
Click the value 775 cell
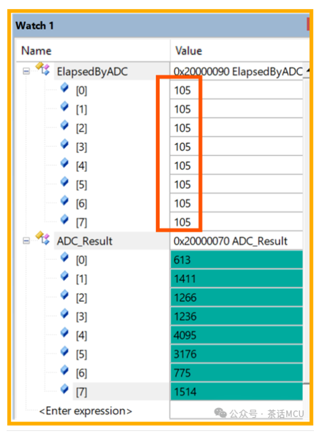(236, 372)
